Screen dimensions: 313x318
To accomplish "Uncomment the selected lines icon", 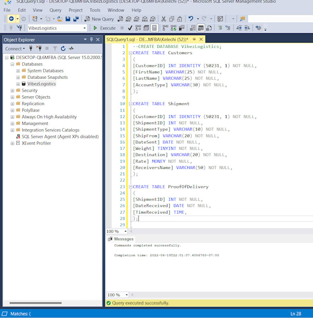I will point(228,28).
